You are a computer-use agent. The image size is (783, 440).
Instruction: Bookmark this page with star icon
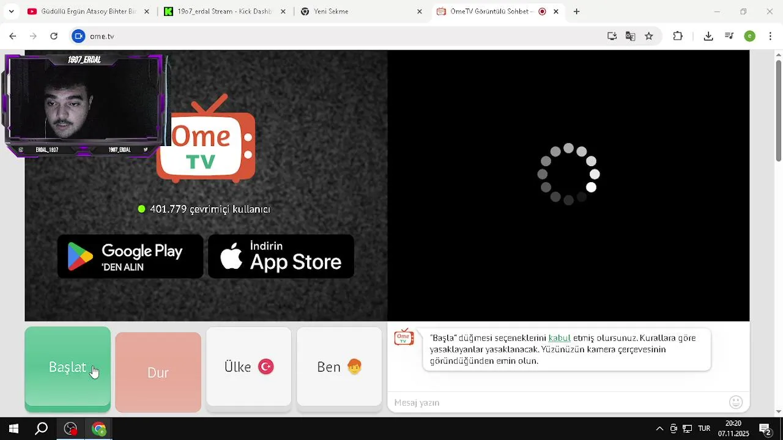coord(649,36)
